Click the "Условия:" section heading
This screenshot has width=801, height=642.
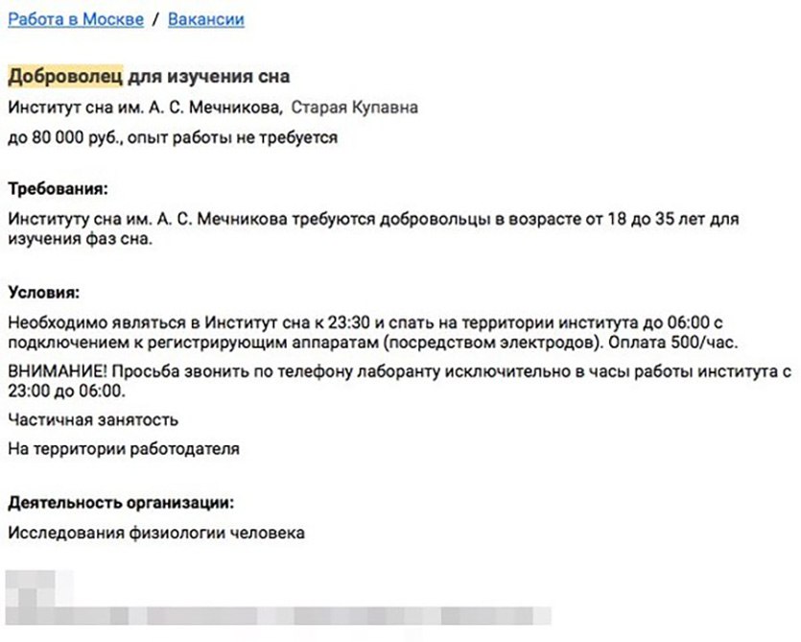pos(44,293)
